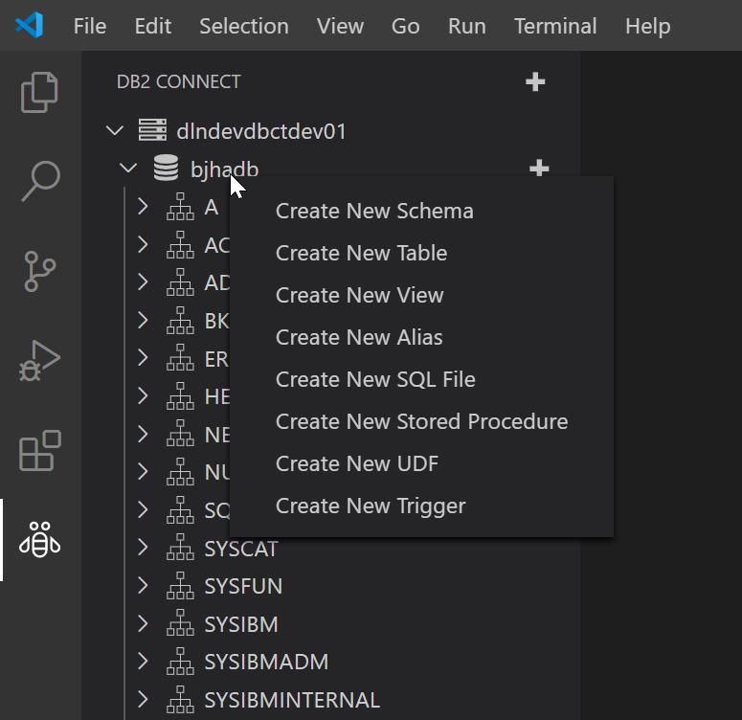
Task: Click the schema icon next to SYSIBMADM
Action: (x=180, y=662)
